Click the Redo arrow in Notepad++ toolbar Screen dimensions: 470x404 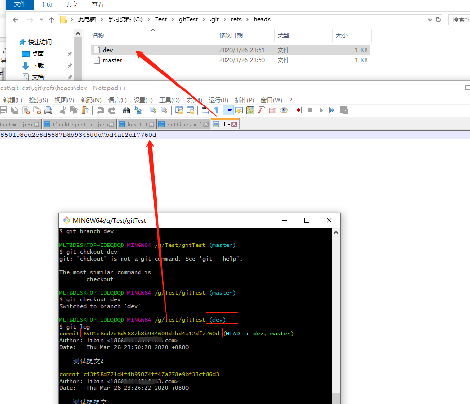[111, 110]
